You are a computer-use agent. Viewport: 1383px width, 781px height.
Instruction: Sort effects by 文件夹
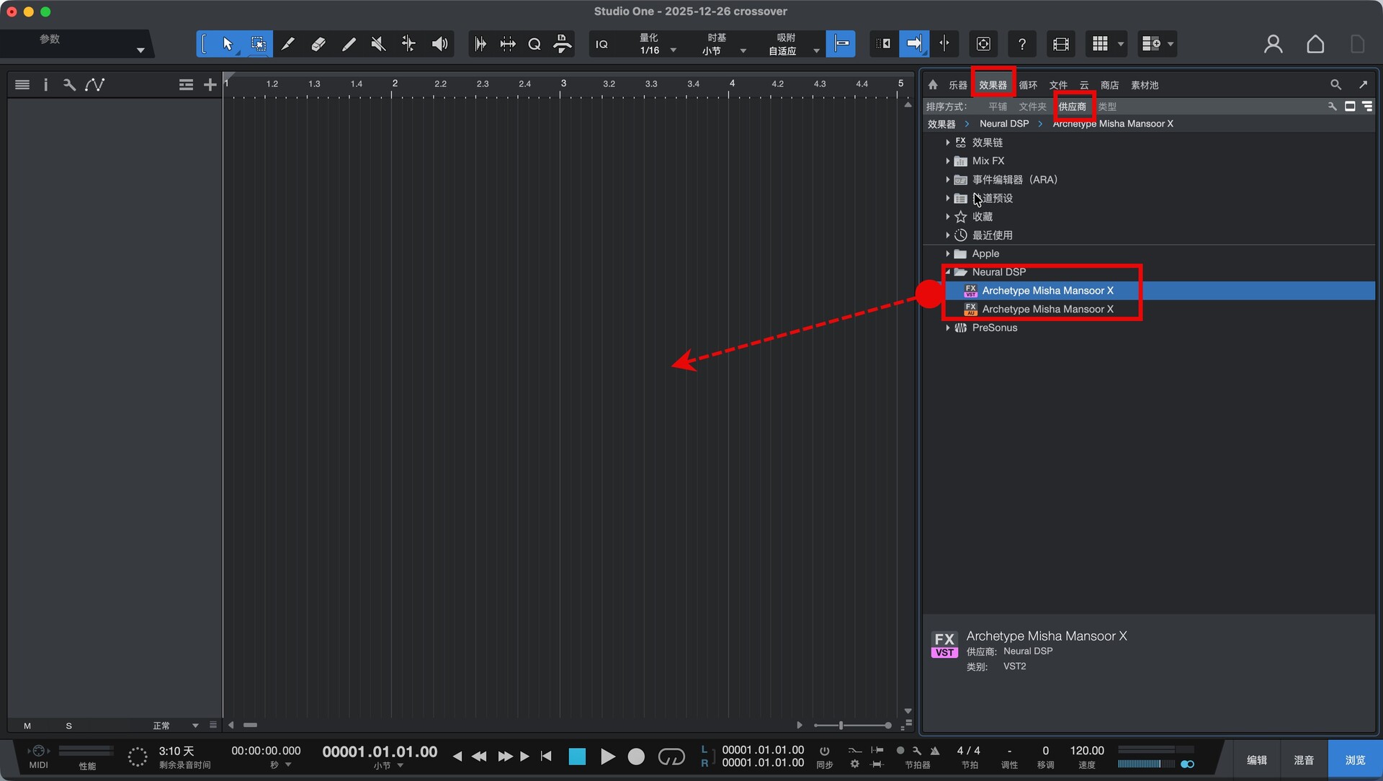[1032, 107]
